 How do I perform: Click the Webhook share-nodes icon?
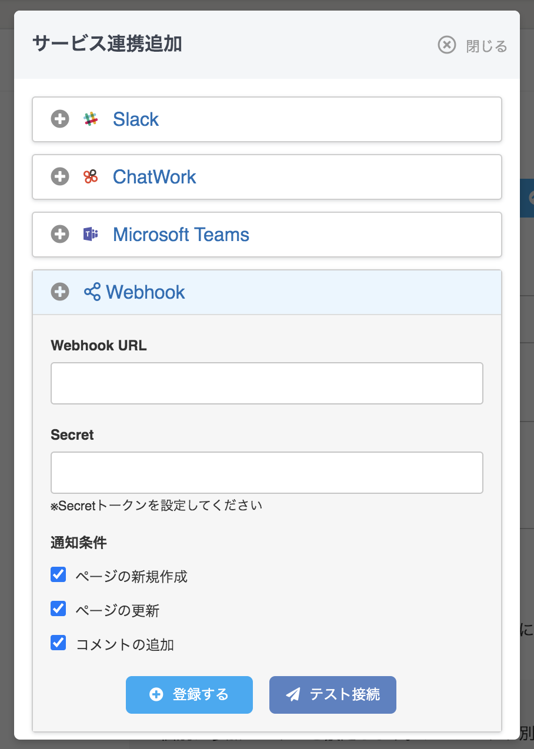tap(92, 292)
